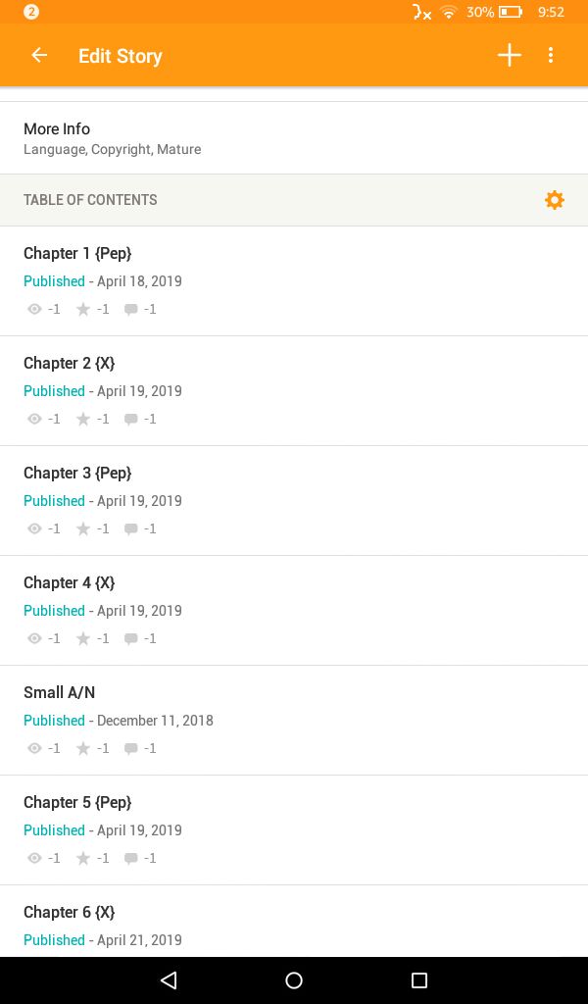Image resolution: width=588 pixels, height=1004 pixels.
Task: Select Chapter 6 {X} part
Action: click(294, 922)
